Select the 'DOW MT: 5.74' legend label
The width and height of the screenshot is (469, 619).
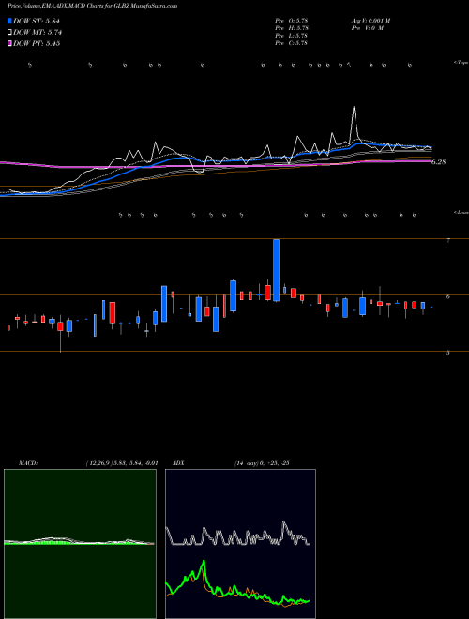[x=38, y=33]
